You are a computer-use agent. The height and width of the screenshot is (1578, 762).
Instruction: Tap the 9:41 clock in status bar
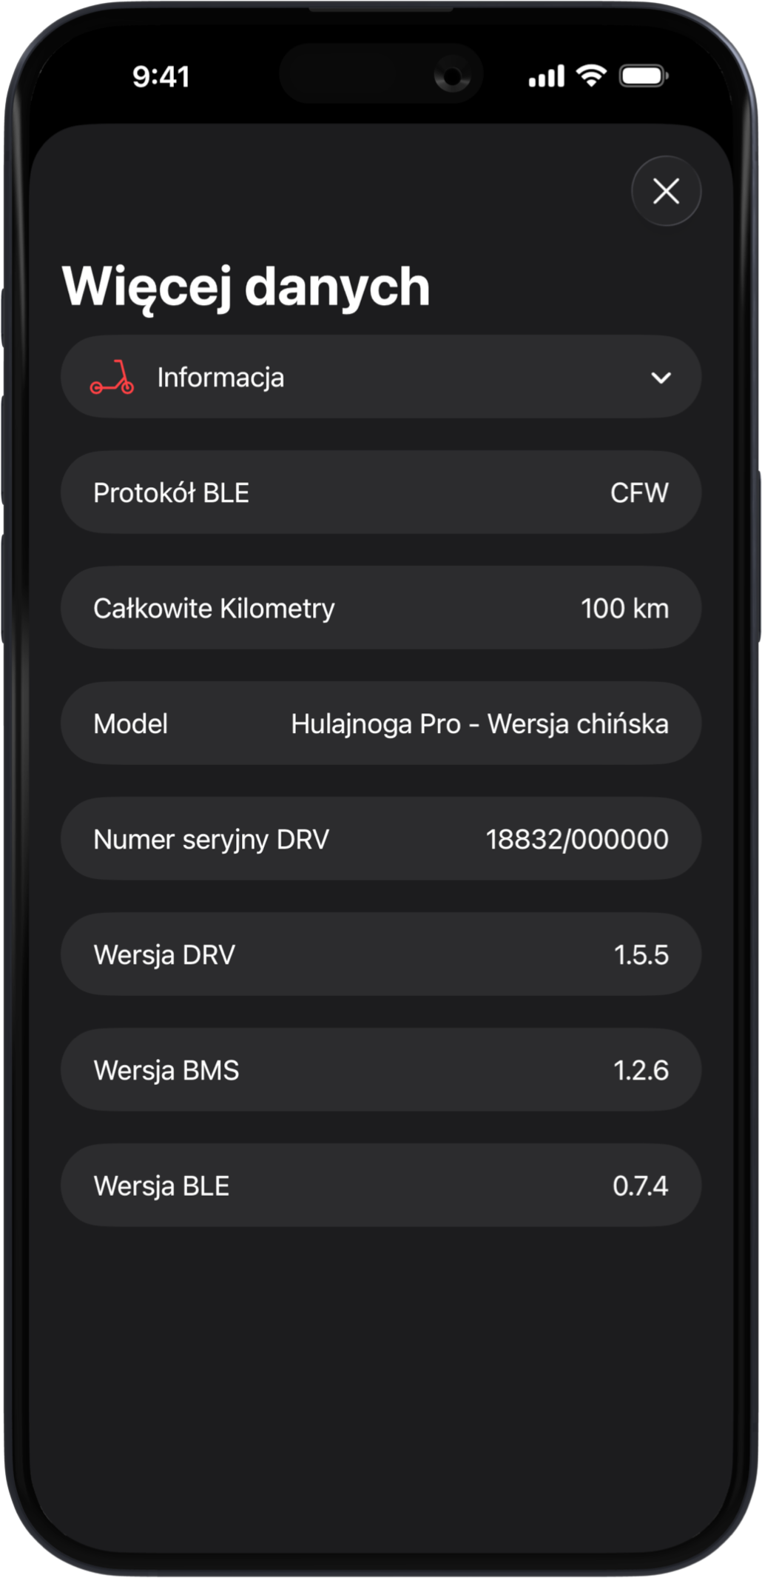[161, 76]
